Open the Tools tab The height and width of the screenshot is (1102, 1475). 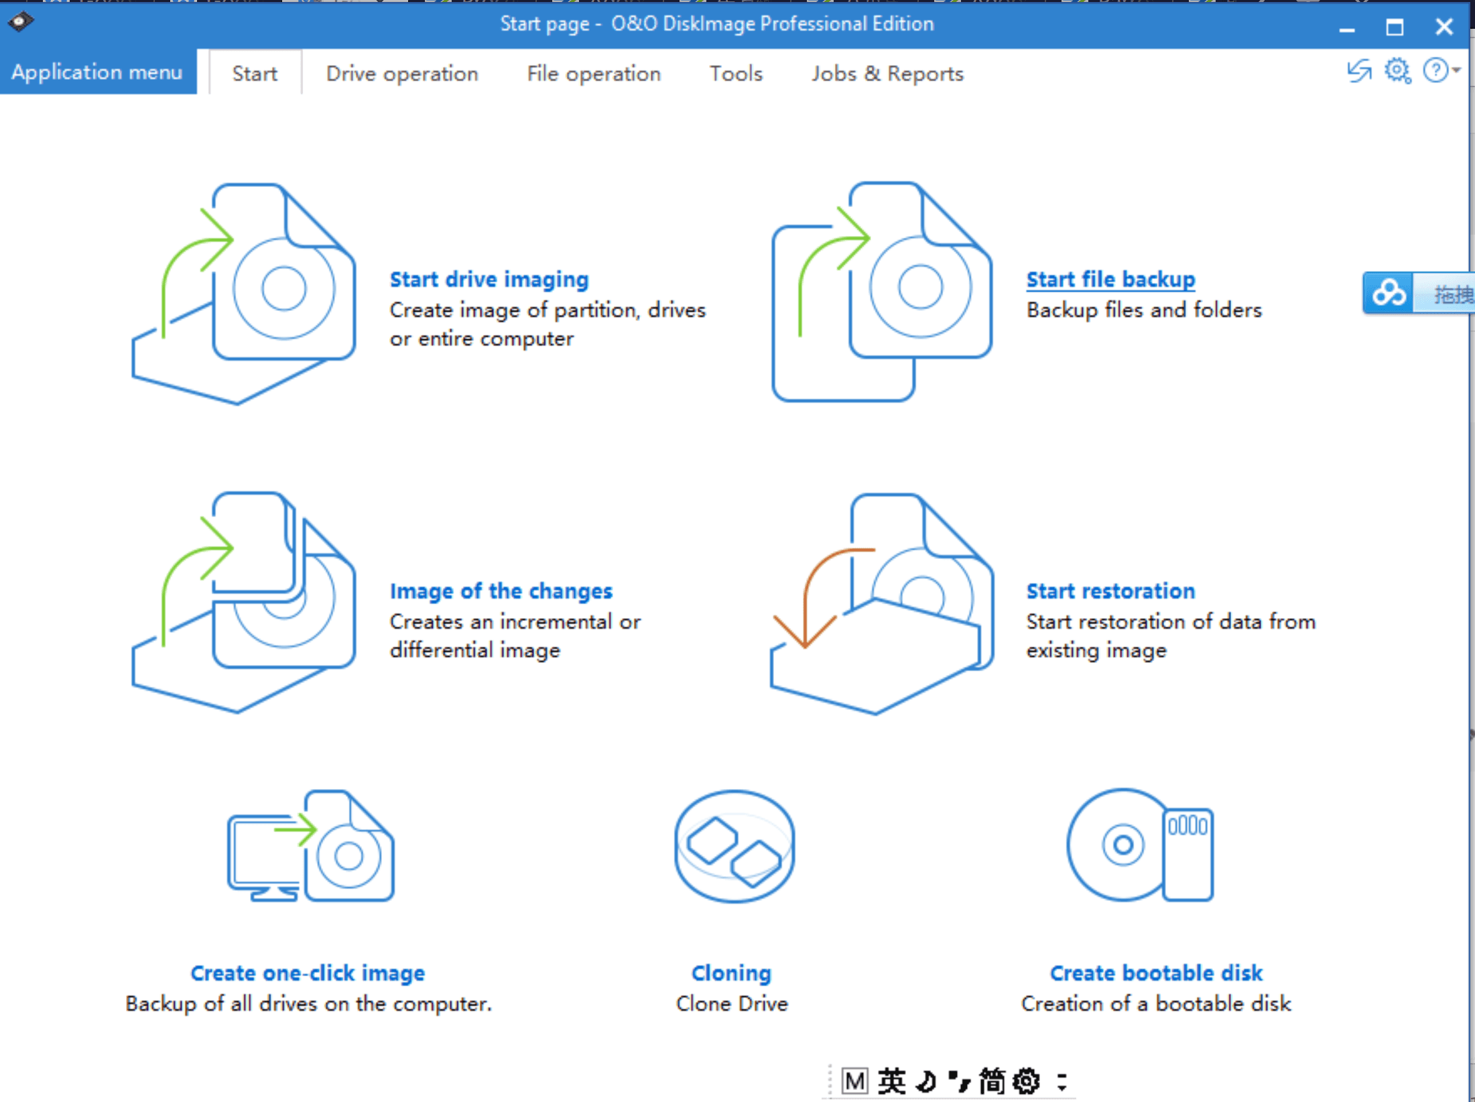(x=736, y=73)
